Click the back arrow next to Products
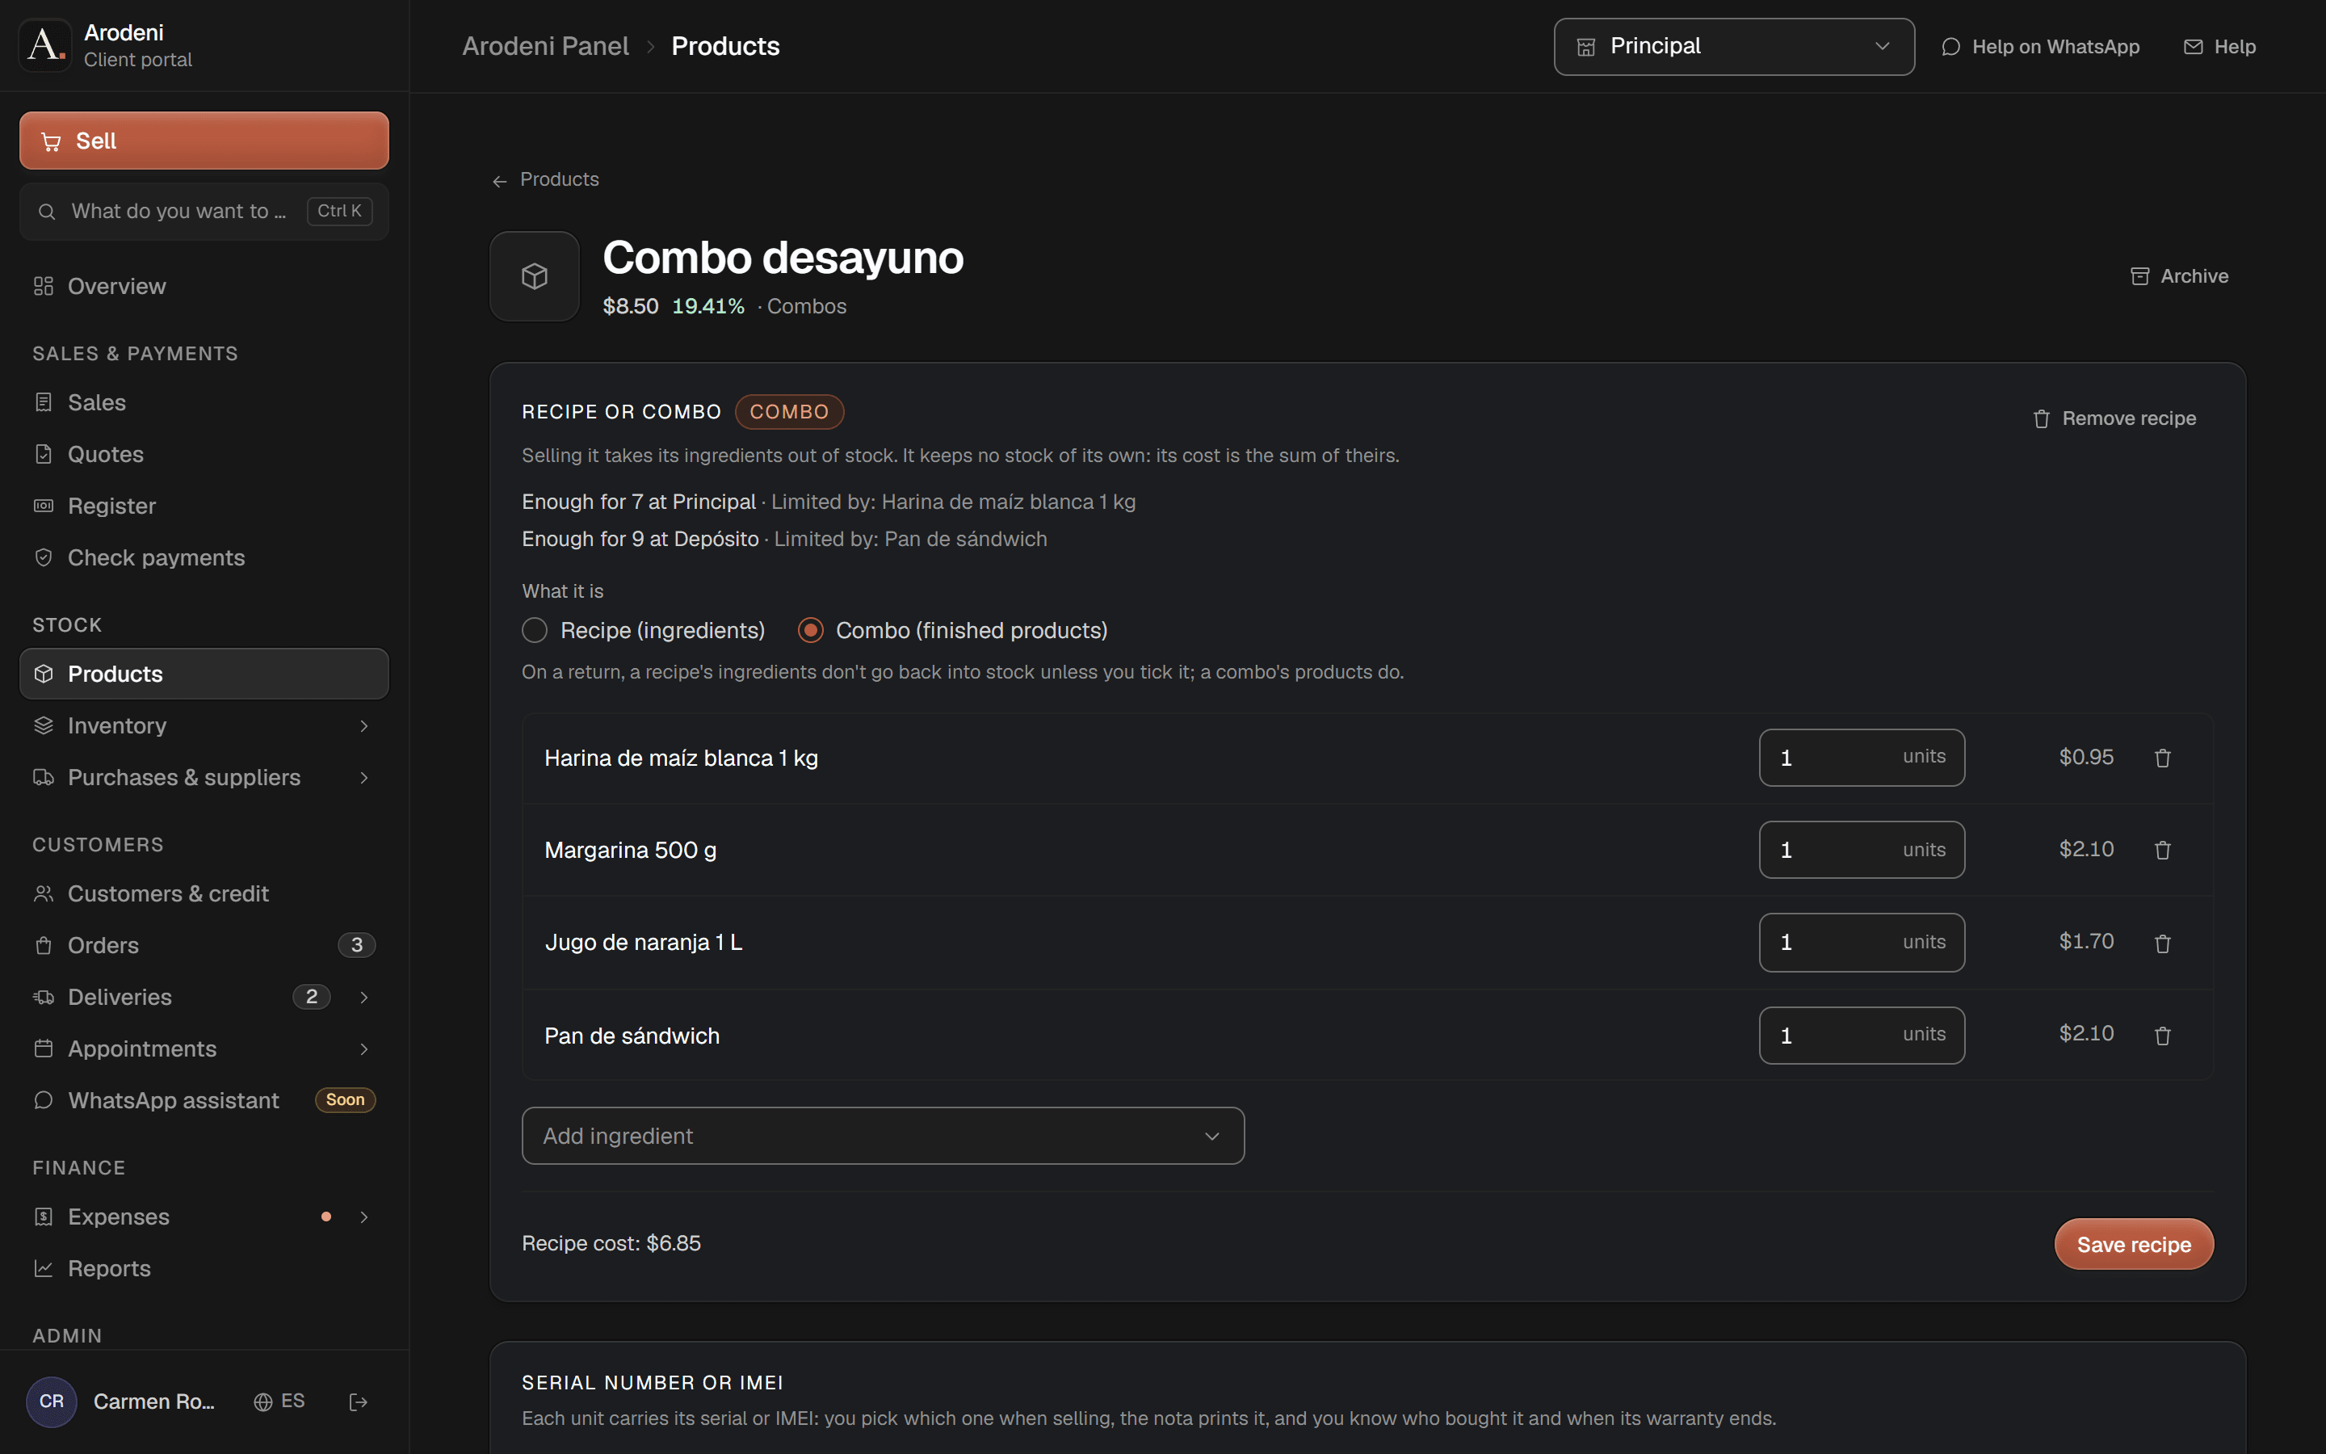The image size is (2326, 1454). click(x=500, y=181)
